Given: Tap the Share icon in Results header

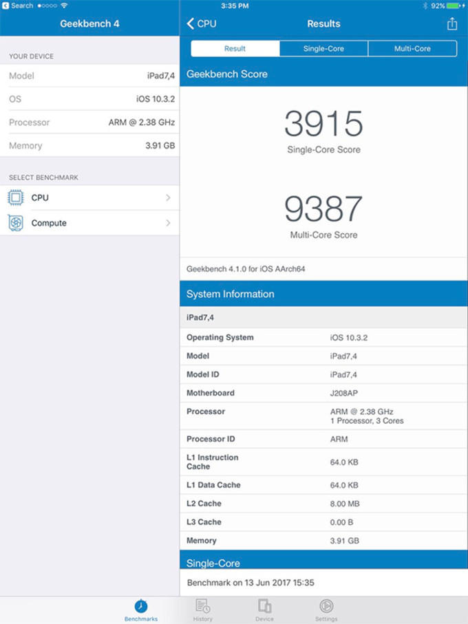Looking at the screenshot, I should pos(451,24).
